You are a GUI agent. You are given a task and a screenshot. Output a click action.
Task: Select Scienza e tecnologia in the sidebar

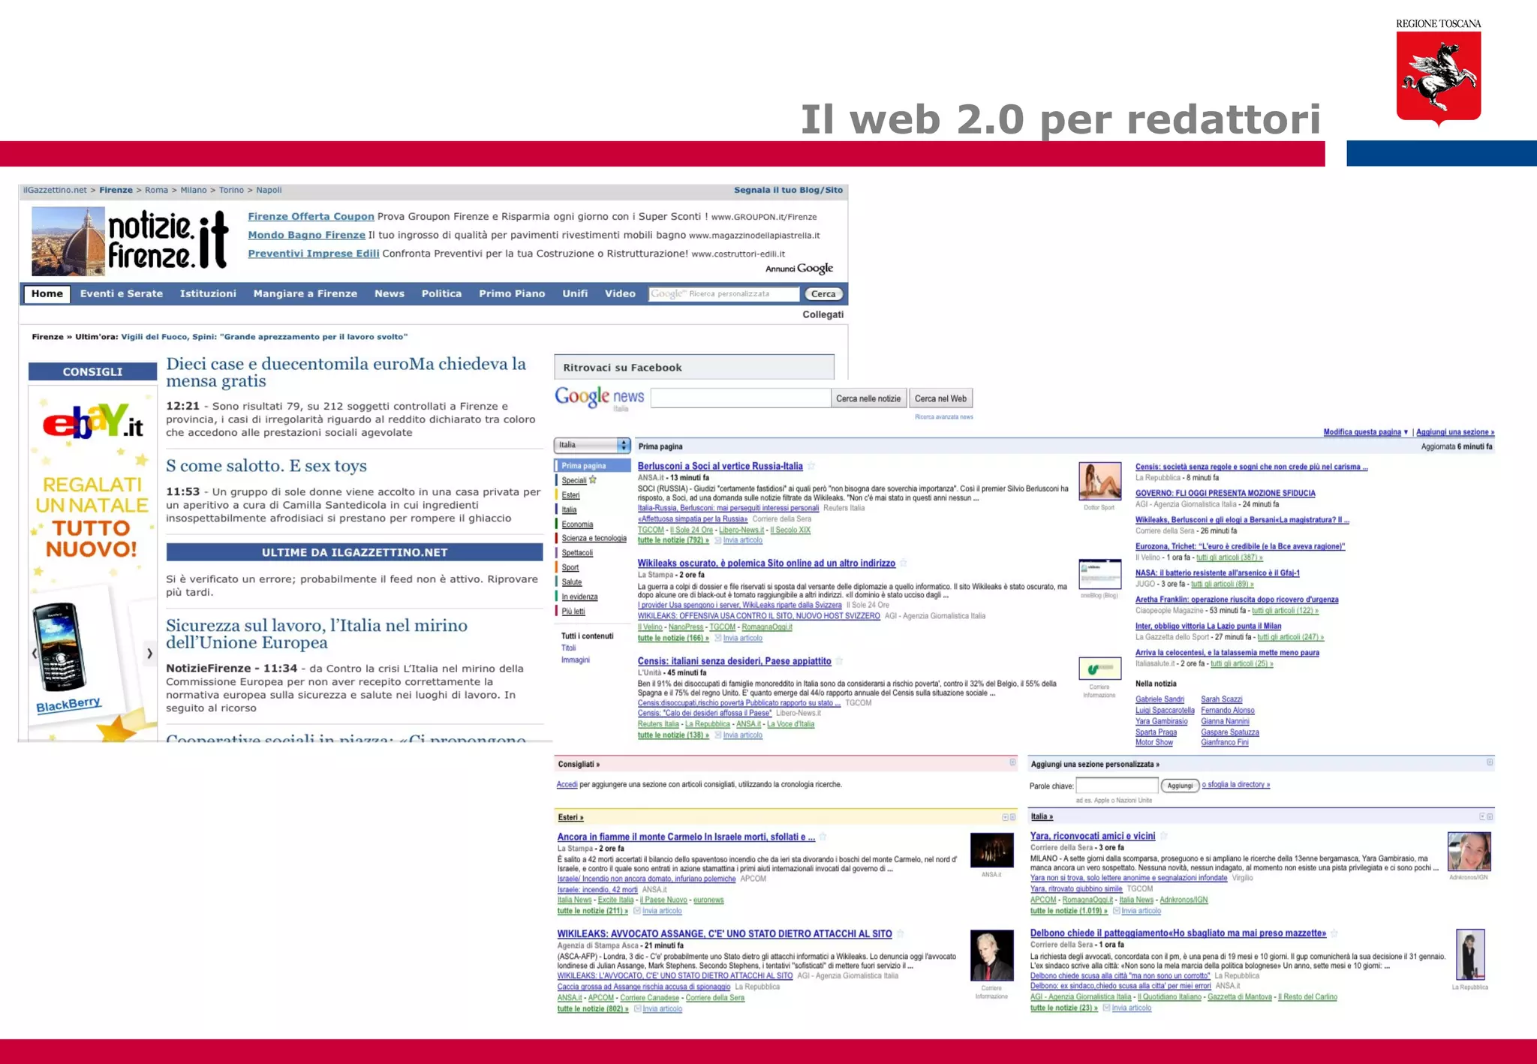point(594,539)
